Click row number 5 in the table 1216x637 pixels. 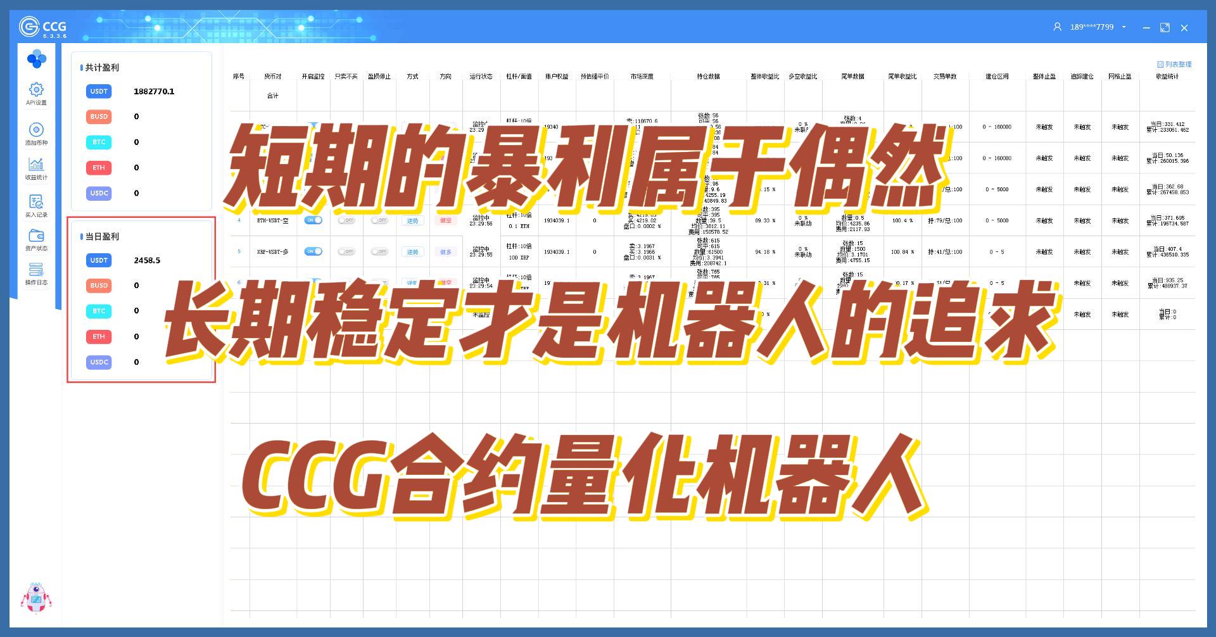(239, 251)
